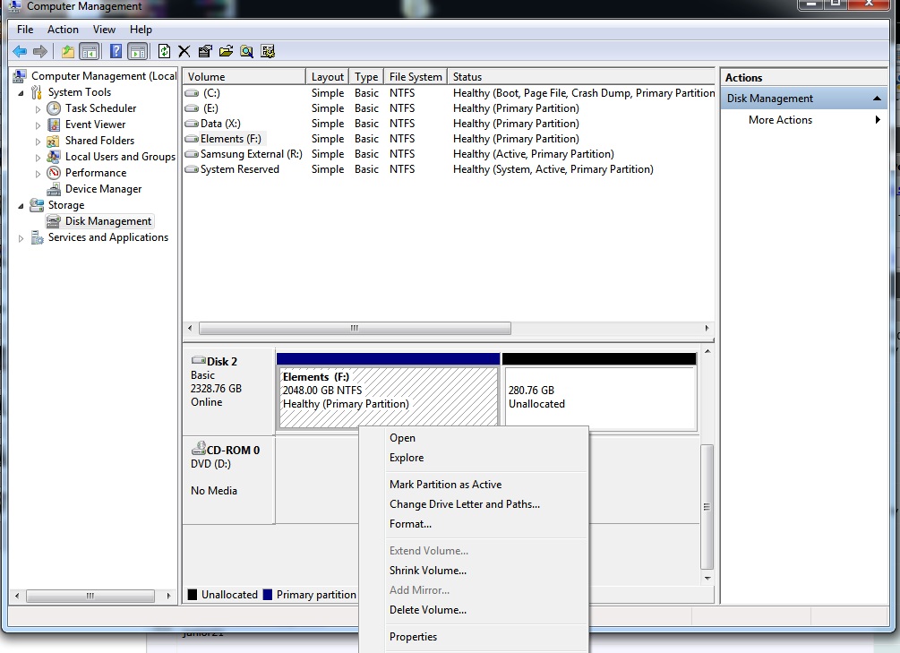Click the drive icon for the (E:) volume
The image size is (900, 653).
[192, 108]
